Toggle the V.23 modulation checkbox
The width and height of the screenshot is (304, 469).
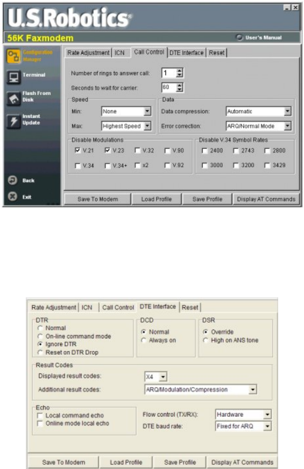(108, 151)
